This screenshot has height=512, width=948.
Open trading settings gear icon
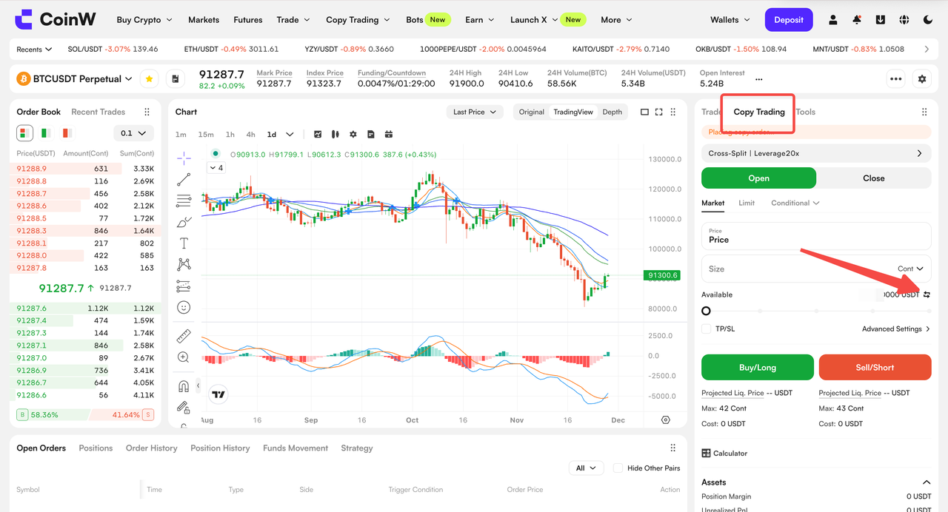tap(922, 78)
